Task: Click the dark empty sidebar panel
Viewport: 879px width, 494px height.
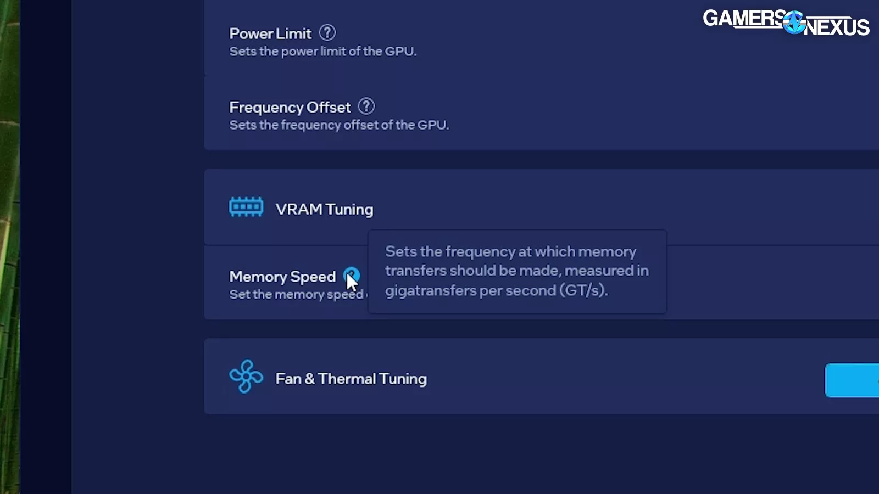Action: 137,247
